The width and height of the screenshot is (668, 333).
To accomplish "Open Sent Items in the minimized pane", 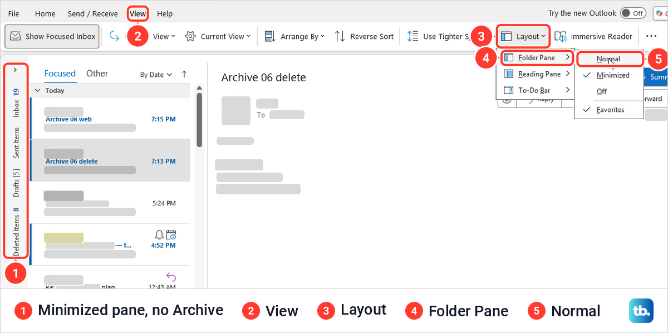I will [16, 143].
